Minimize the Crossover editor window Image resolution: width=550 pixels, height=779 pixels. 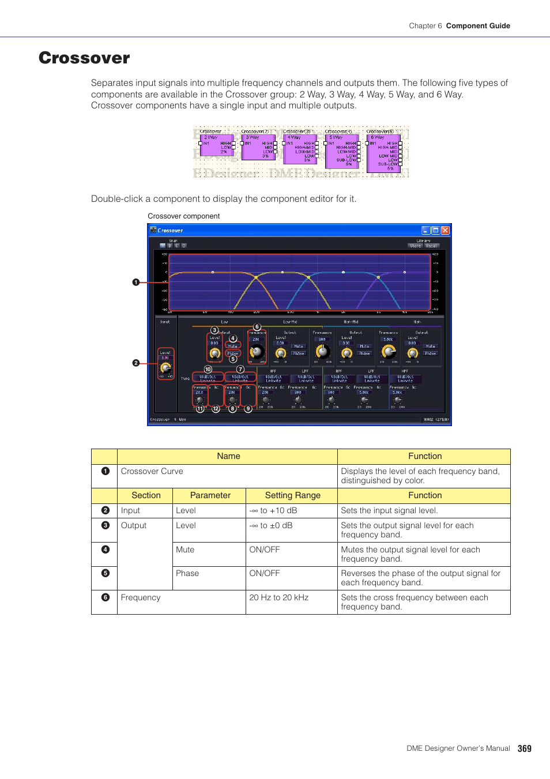pos(425,230)
